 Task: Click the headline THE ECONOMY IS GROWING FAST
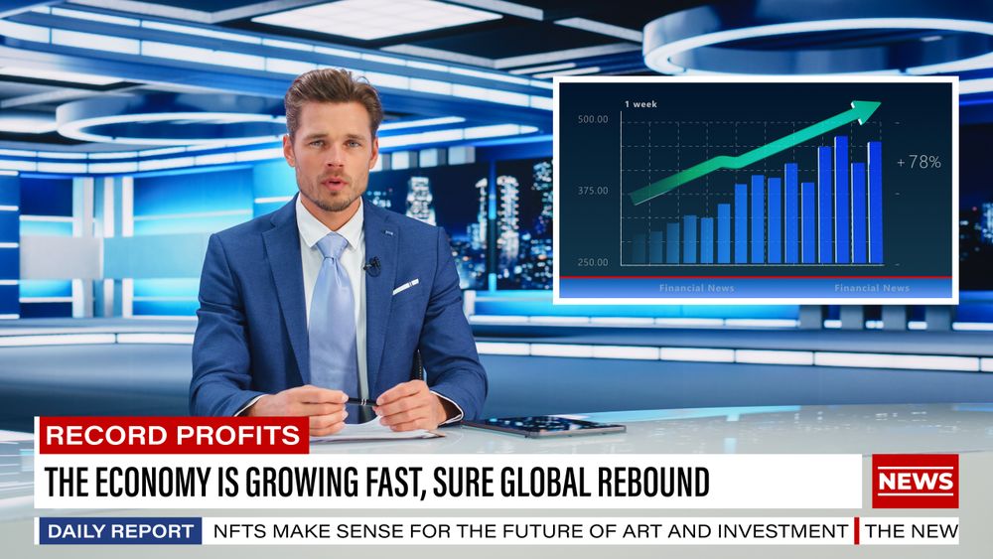377,483
